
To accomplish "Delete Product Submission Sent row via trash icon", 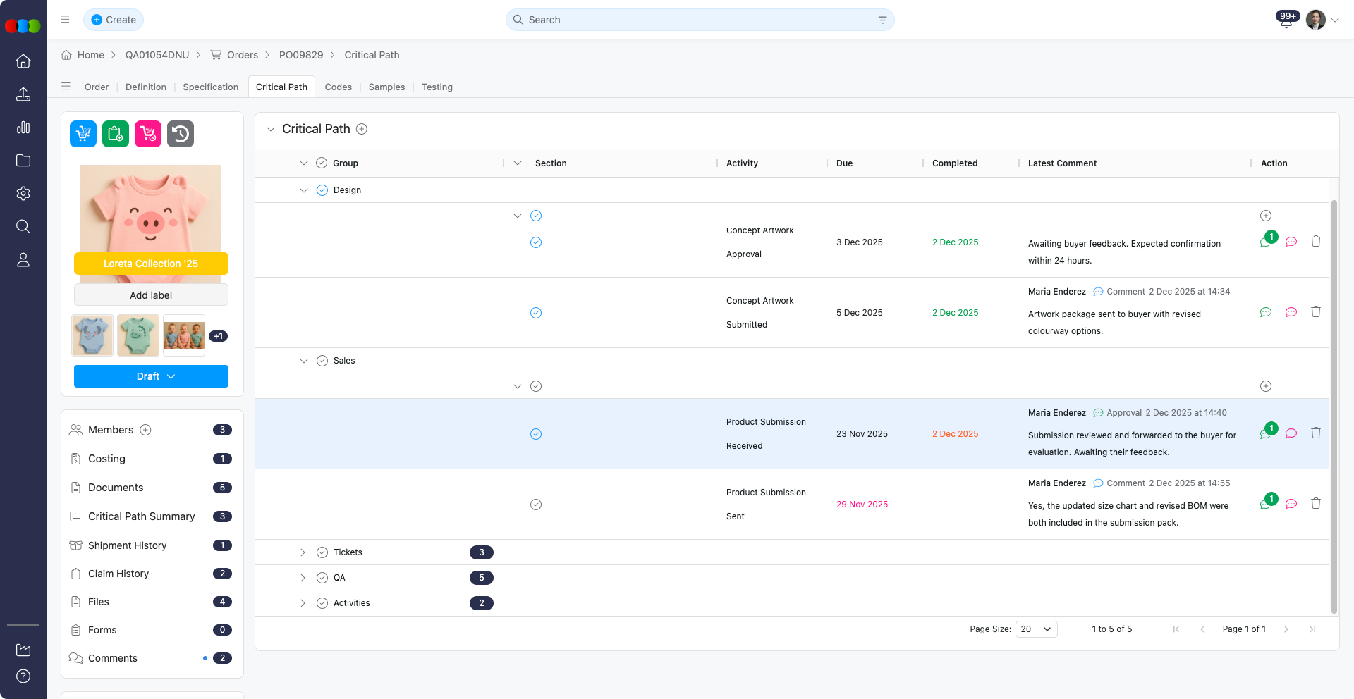I will pyautogui.click(x=1315, y=504).
